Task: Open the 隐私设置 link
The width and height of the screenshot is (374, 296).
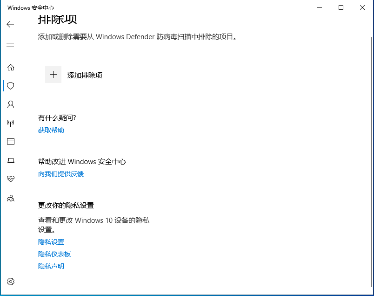Action: 51,242
